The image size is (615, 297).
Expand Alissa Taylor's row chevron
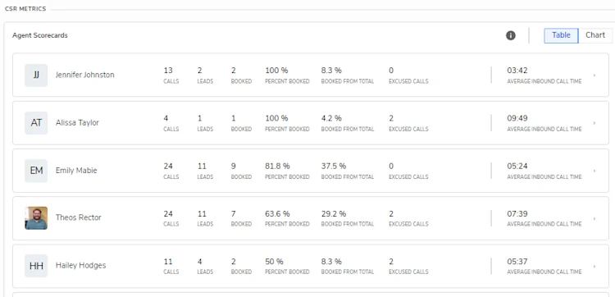click(594, 123)
